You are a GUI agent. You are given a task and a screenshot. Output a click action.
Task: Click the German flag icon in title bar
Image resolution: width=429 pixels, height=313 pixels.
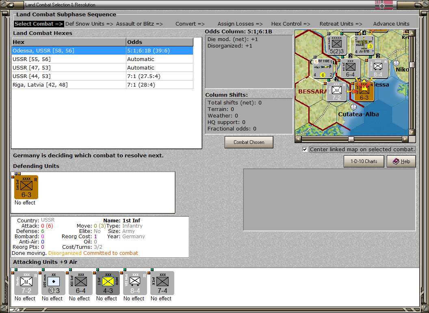[x=383, y=4]
